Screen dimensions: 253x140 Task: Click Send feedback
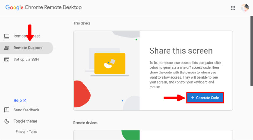tap(26, 110)
